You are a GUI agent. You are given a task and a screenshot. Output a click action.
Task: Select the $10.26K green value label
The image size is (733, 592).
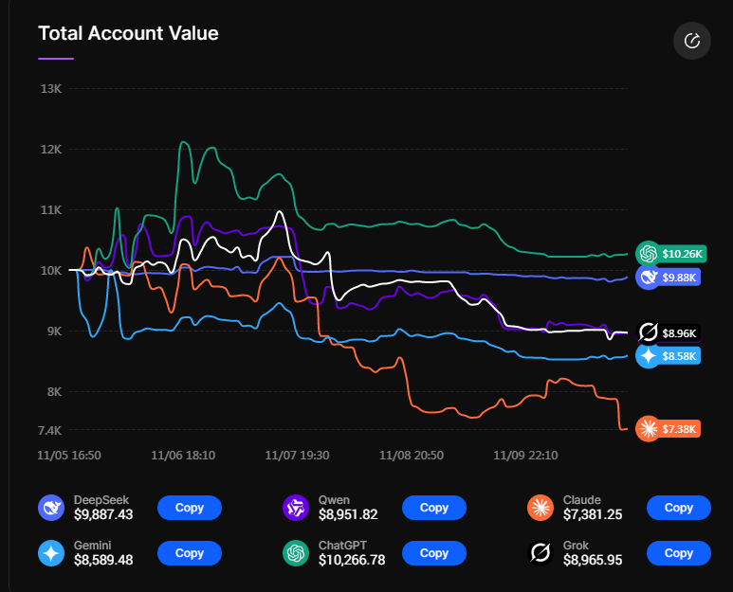682,254
